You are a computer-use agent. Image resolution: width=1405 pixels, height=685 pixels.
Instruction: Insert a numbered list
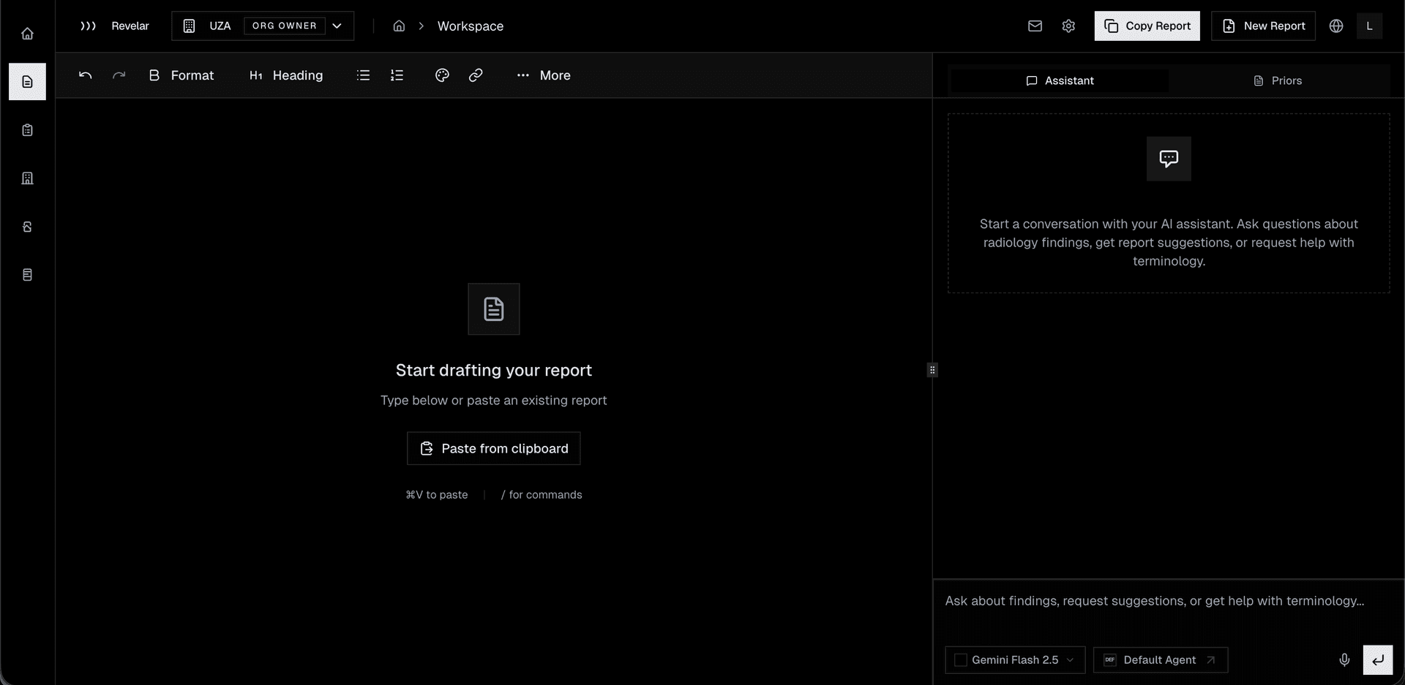(x=397, y=75)
